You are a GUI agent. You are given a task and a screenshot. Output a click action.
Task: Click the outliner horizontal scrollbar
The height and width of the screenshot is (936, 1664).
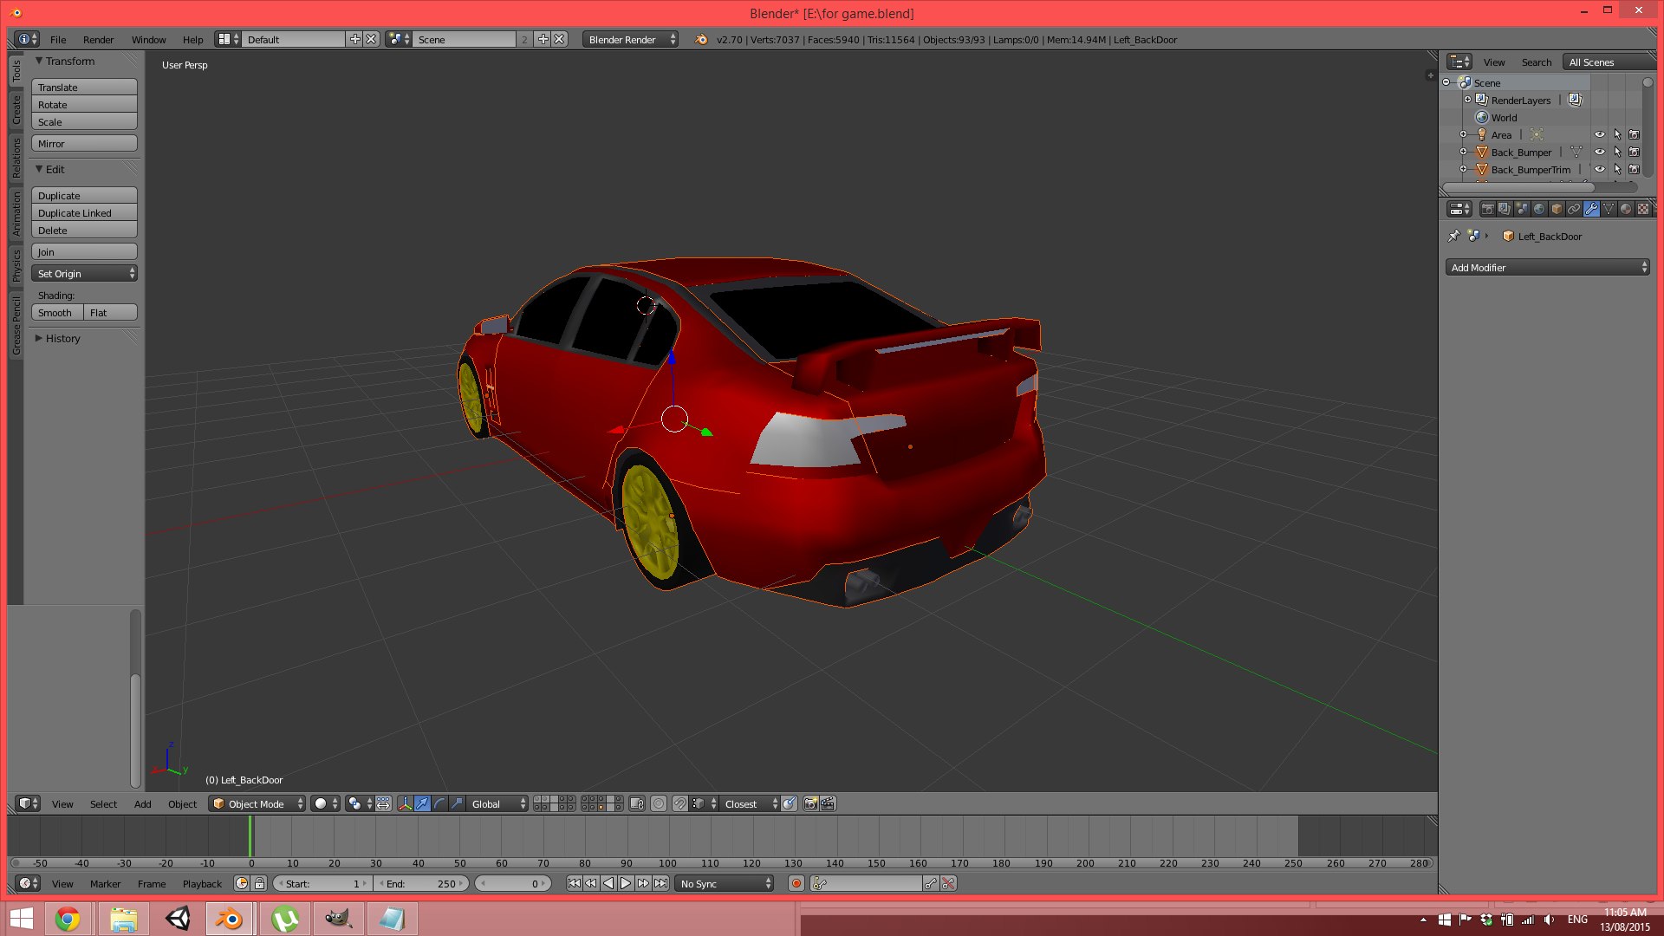tap(1518, 187)
